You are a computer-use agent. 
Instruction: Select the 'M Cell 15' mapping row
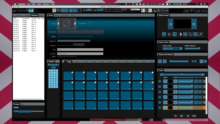(x=29, y=51)
